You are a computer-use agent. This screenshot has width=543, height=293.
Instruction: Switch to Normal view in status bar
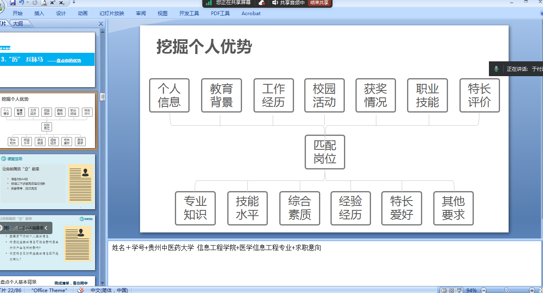[x=444, y=290]
